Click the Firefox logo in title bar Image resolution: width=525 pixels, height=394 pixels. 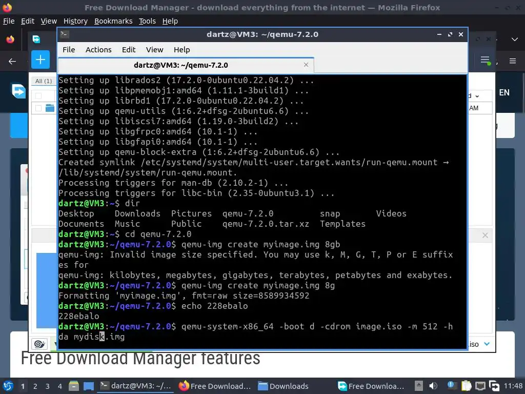point(7,7)
